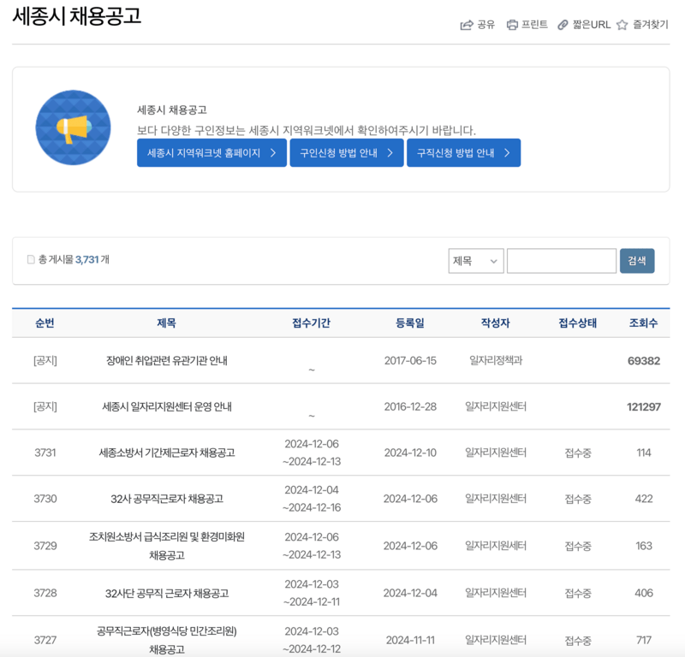The image size is (685, 657).
Task: Click inside the search input field
Action: [562, 260]
